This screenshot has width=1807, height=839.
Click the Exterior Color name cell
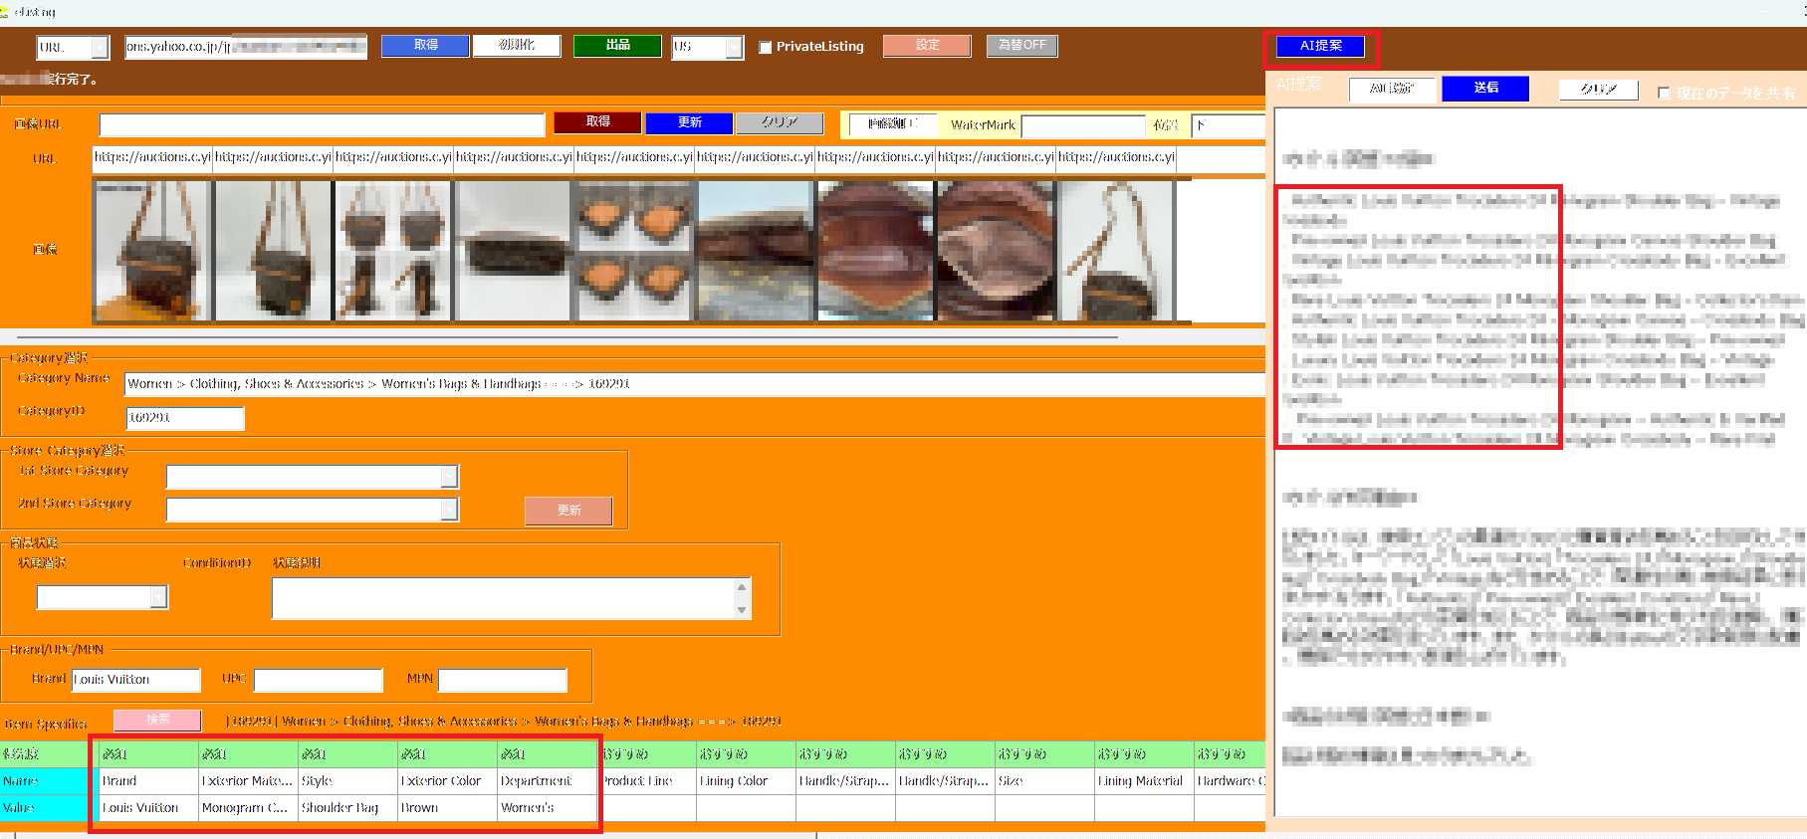pos(447,781)
